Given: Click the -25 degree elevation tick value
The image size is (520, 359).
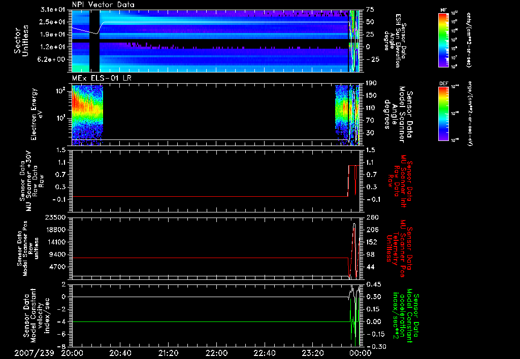Looking at the screenshot, I should (372, 59).
